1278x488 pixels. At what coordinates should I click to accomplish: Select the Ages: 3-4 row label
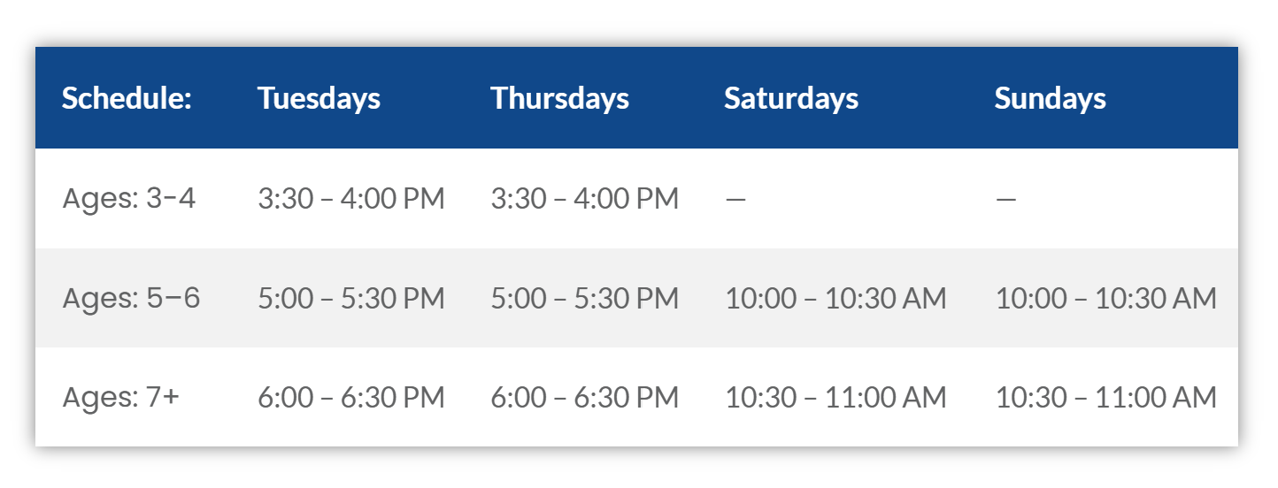(129, 198)
